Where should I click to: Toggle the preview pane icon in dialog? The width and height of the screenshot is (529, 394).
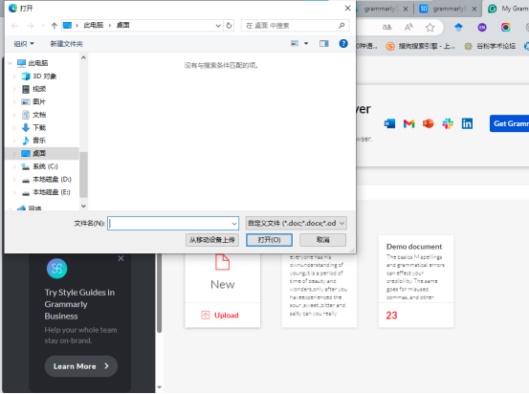[x=324, y=44]
